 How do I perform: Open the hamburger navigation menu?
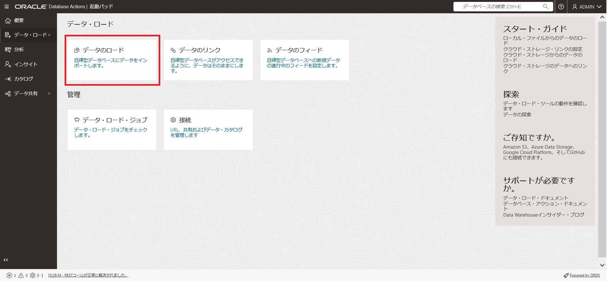pos(6,7)
